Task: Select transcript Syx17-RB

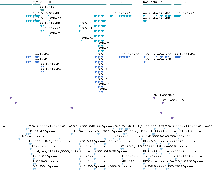Action: (37, 21)
